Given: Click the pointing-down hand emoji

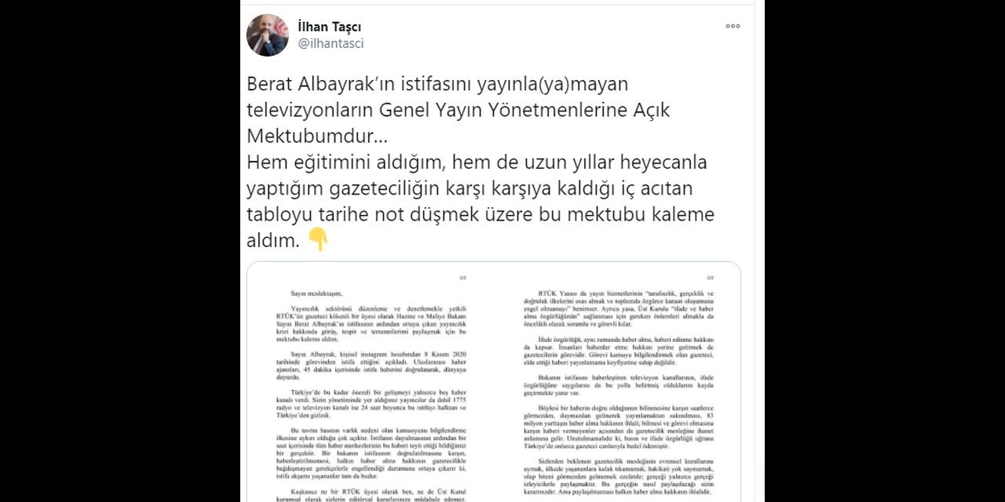Looking at the screenshot, I should pyautogui.click(x=318, y=239).
